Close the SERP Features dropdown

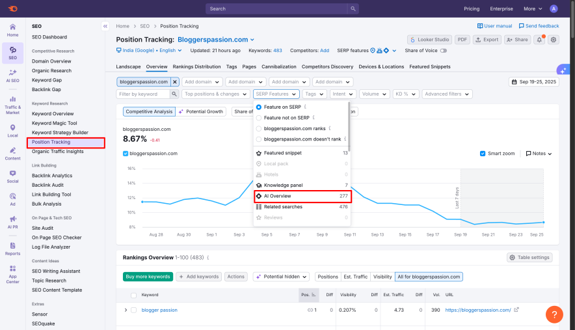(276, 94)
